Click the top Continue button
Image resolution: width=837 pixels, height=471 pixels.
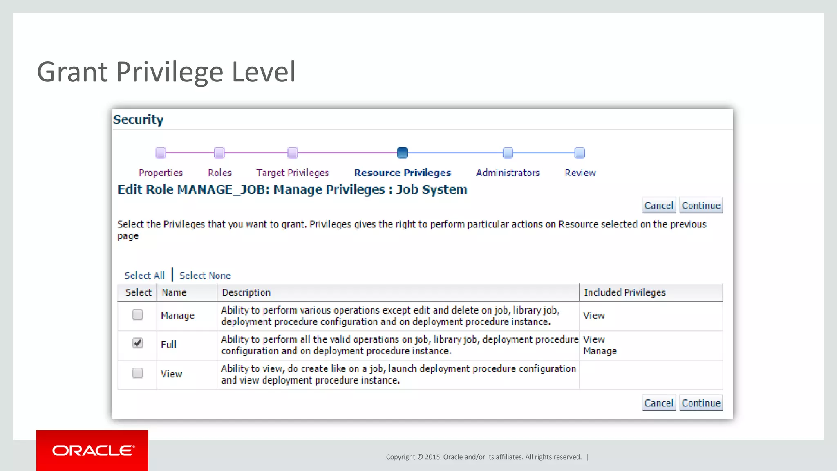click(701, 205)
